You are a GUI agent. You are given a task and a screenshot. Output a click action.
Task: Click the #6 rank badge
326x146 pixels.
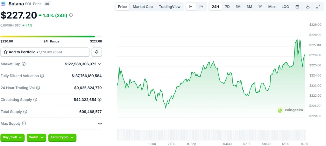(x=47, y=4)
